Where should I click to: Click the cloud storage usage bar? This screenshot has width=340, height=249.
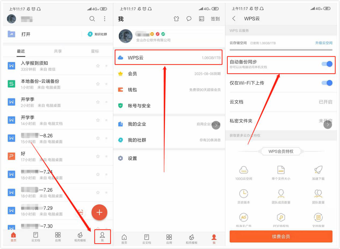click(x=281, y=50)
